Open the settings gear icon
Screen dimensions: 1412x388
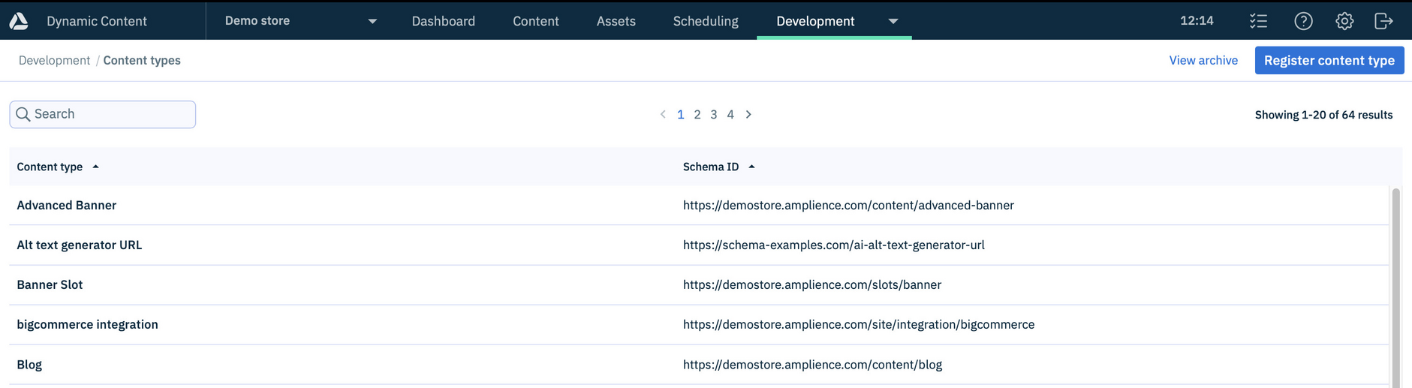tap(1344, 21)
